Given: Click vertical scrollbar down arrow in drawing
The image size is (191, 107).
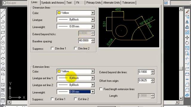Looking at the screenshot, I should point(181,98).
